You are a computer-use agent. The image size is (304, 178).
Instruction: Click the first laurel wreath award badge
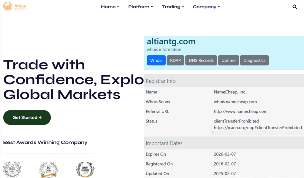pyautogui.click(x=12, y=169)
